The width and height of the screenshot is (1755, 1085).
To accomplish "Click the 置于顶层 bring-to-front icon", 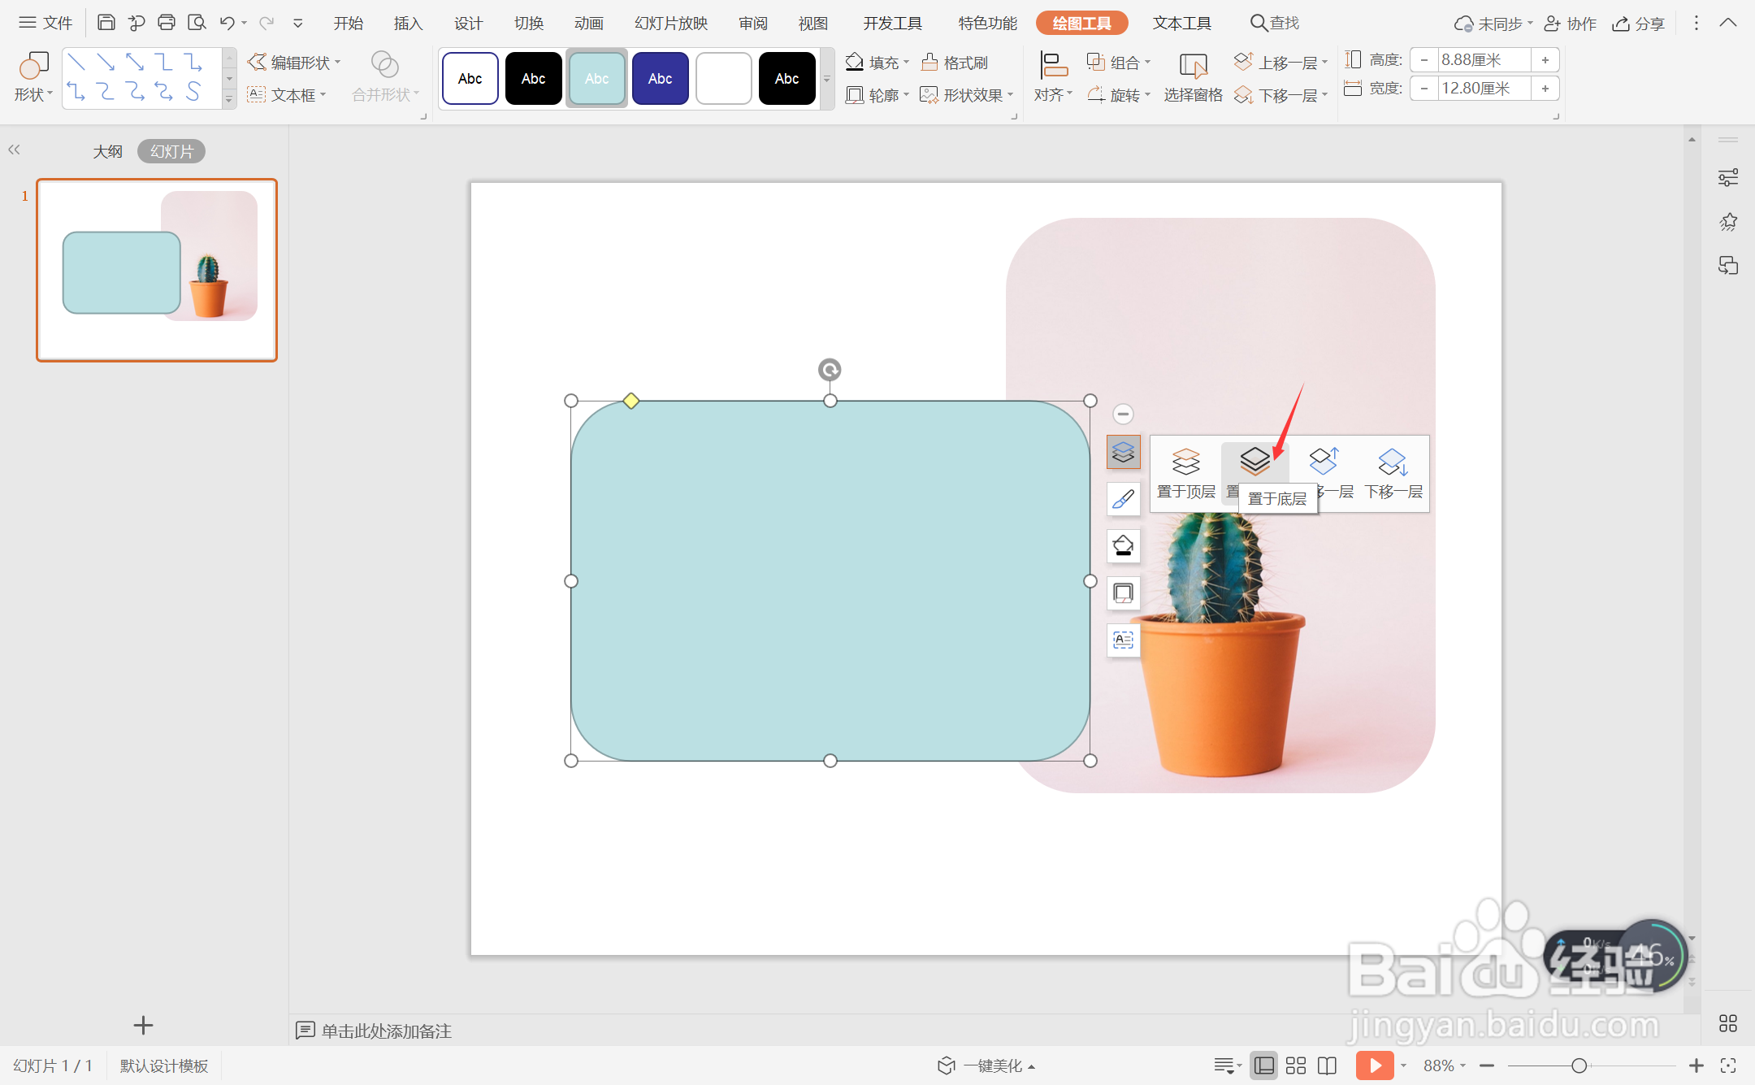I will pyautogui.click(x=1185, y=462).
